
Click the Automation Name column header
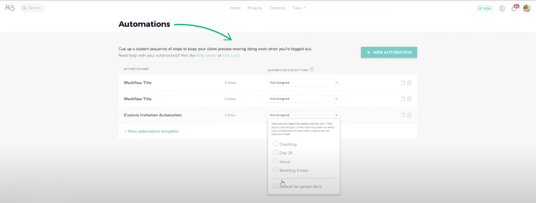[136, 69]
